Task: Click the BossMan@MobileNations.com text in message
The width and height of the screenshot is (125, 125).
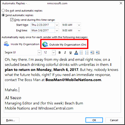Action: click(x=73, y=80)
